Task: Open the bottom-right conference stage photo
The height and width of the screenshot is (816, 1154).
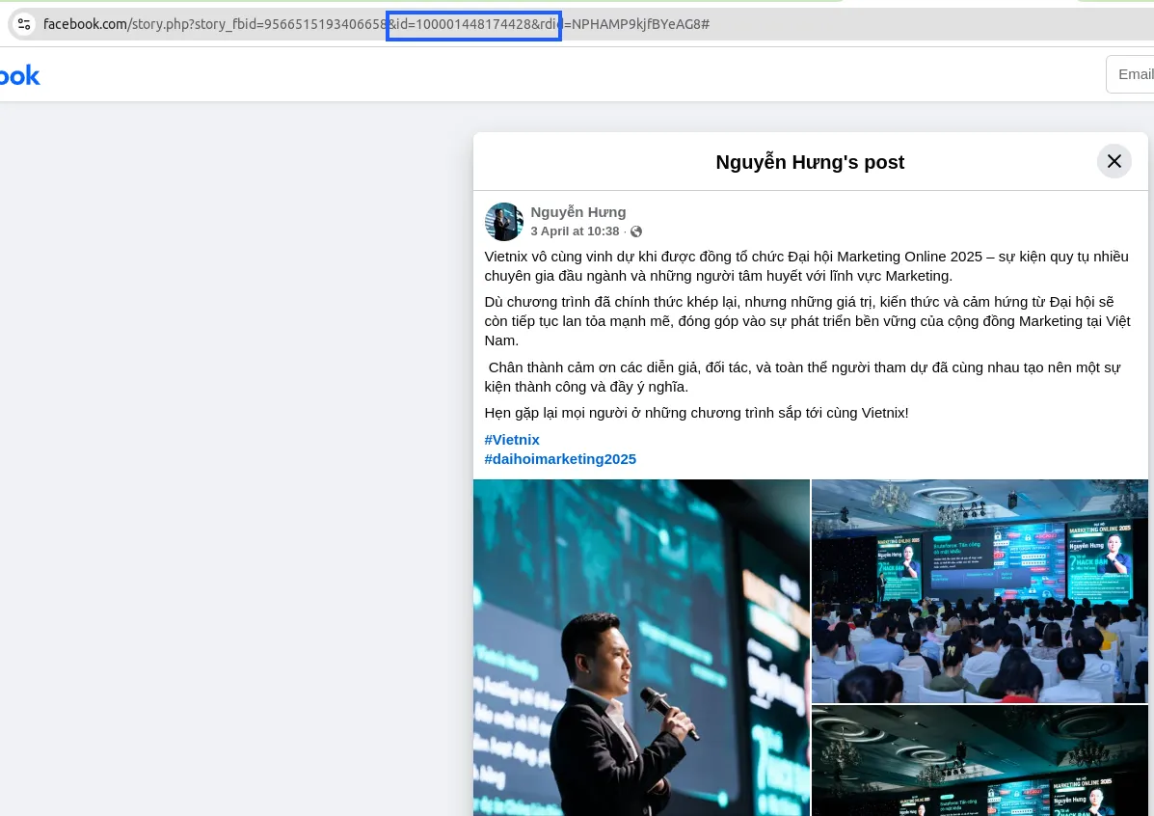Action: [980, 762]
